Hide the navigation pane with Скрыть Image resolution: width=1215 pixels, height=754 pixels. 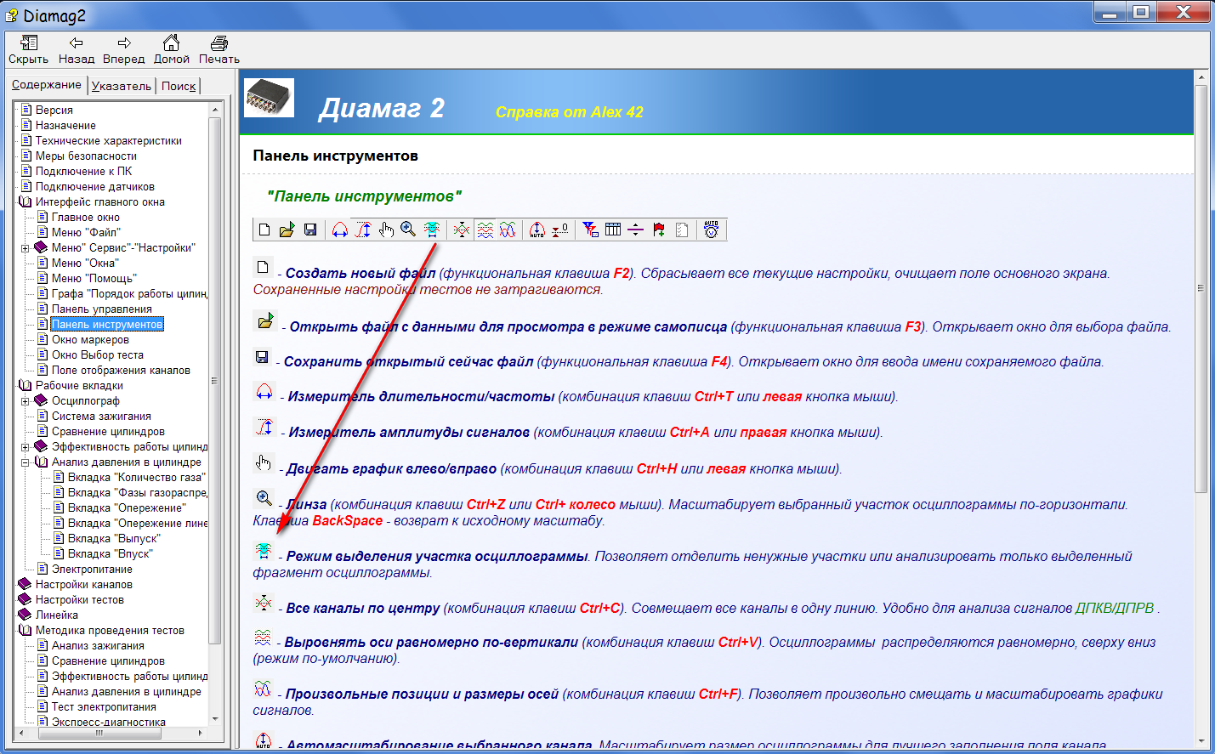point(29,50)
